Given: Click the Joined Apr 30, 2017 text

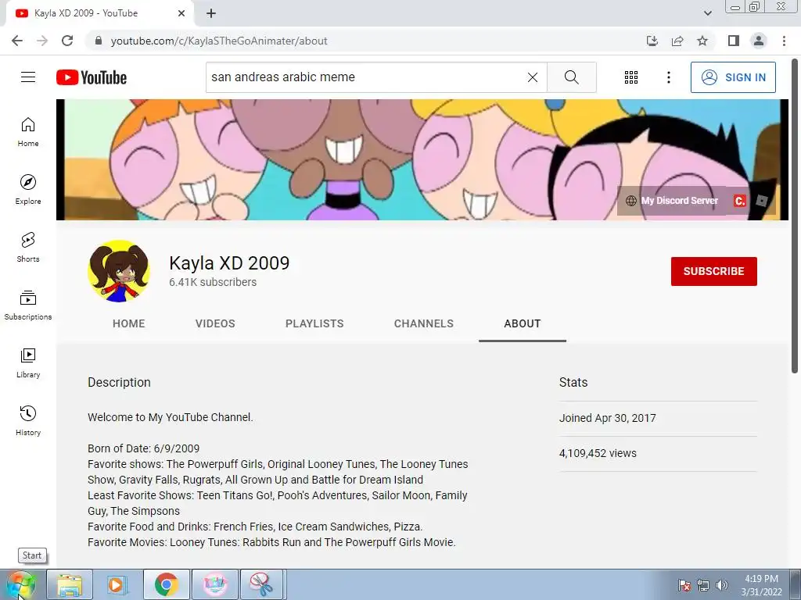Looking at the screenshot, I should point(607,418).
